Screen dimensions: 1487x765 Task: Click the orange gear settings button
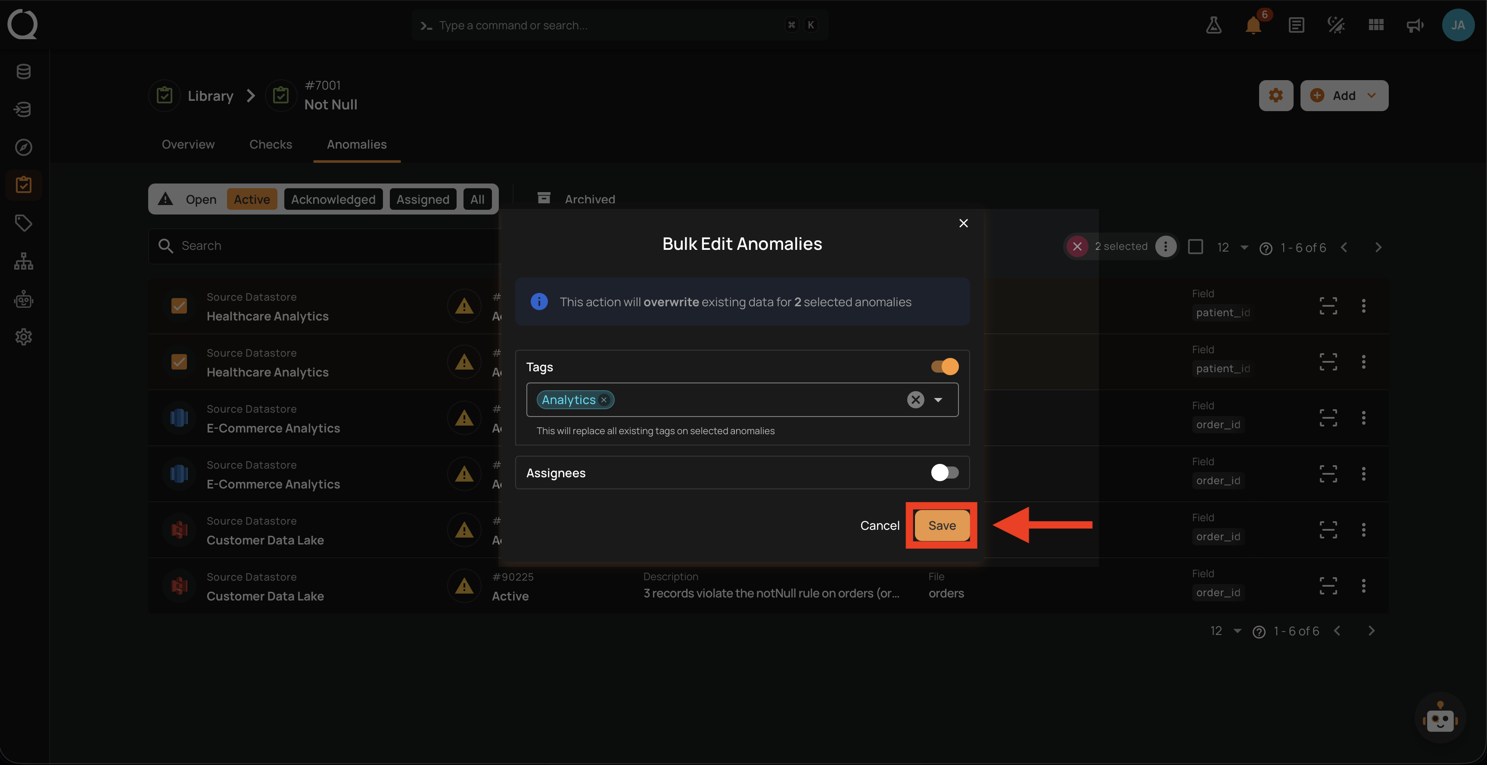click(1276, 95)
